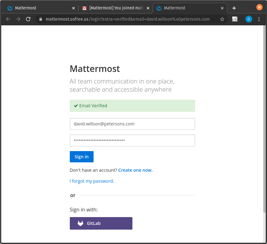Close the window with the orange X
This screenshot has width=267, height=244.
click(x=259, y=7)
